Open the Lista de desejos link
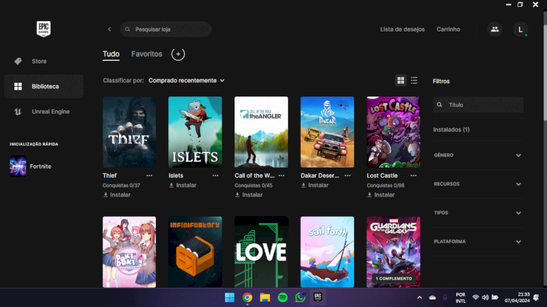The image size is (547, 307). 402,29
